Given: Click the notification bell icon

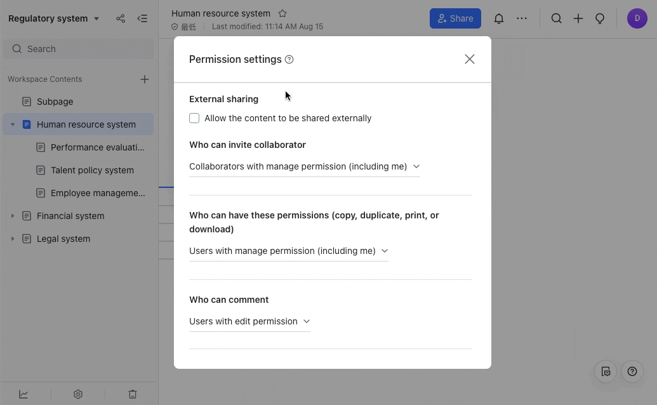Looking at the screenshot, I should pyautogui.click(x=499, y=18).
